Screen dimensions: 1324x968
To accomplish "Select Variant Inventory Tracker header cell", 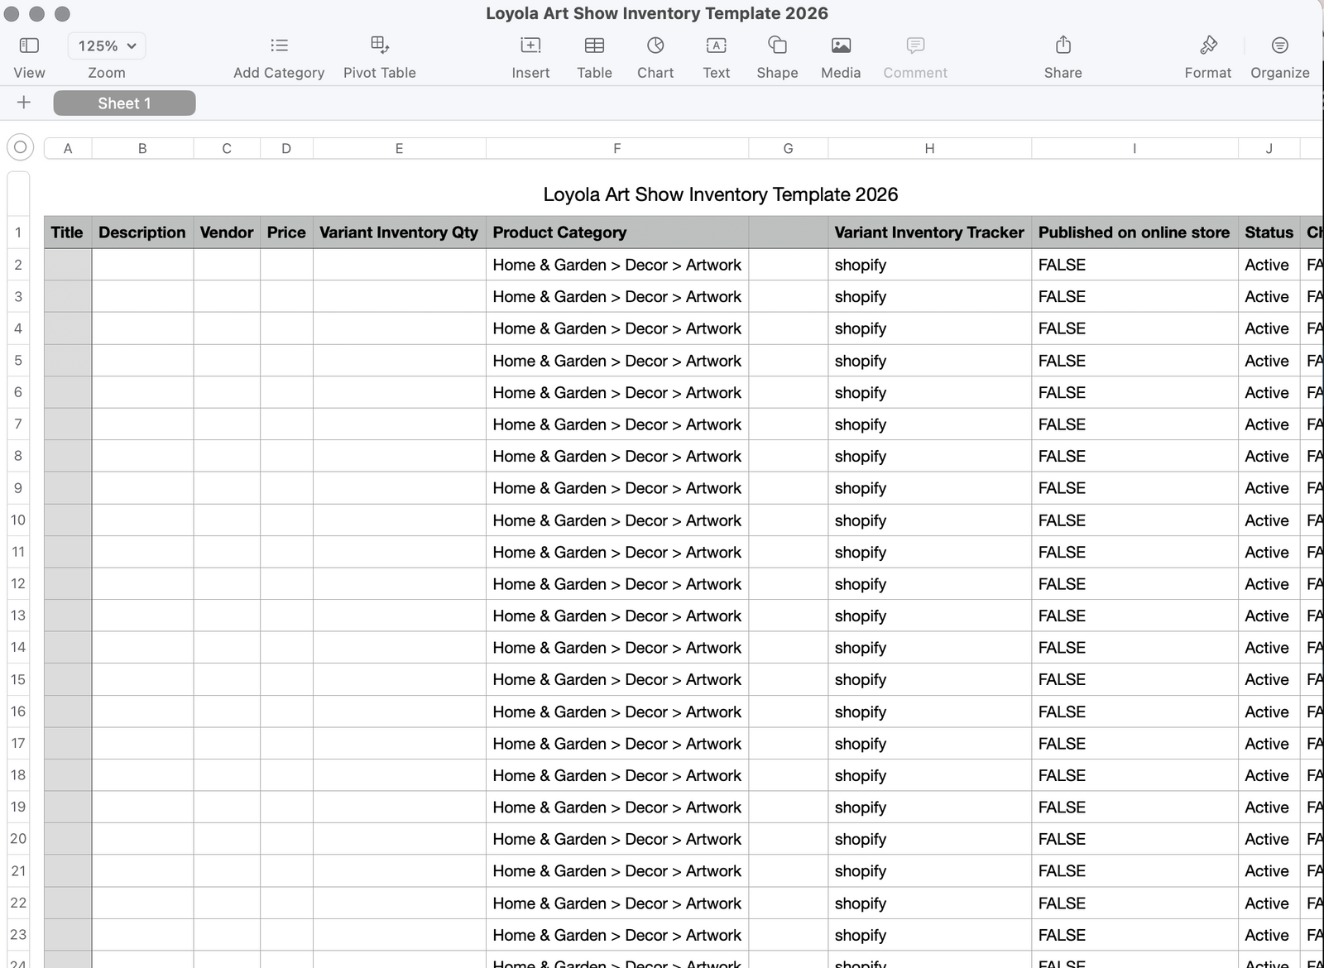I will click(929, 232).
